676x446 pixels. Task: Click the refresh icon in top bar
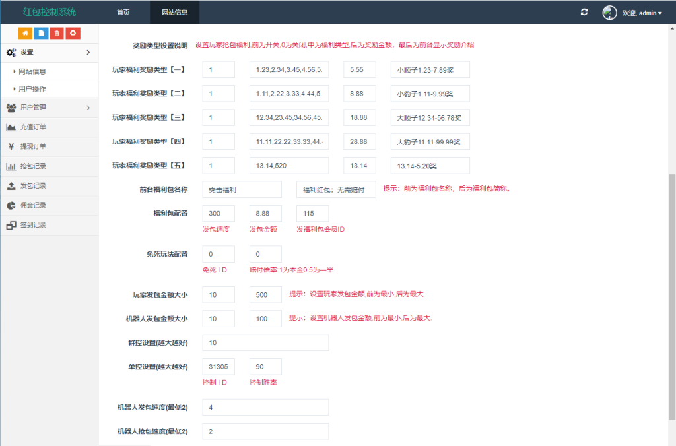584,12
